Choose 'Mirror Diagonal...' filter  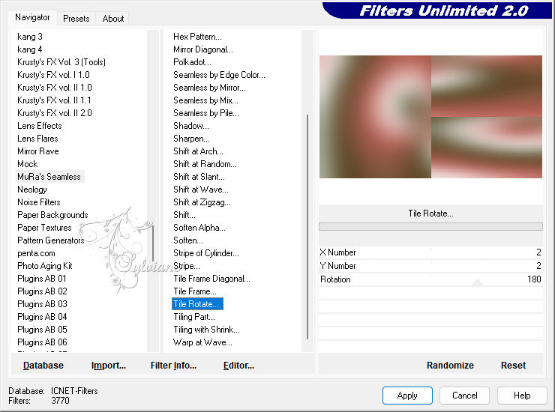coord(203,49)
